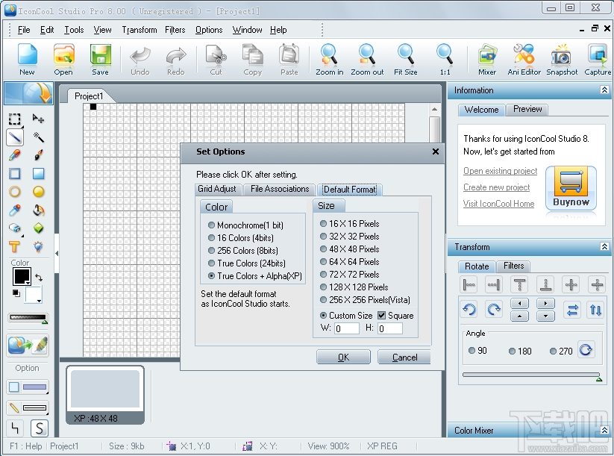Screen dimensions: 614x456
Task: Select the Magic Wand tool
Action: tap(38, 139)
